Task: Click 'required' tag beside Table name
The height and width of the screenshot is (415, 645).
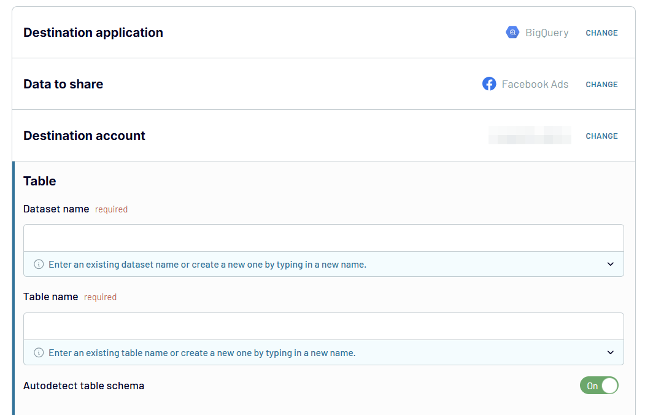Action: [100, 297]
